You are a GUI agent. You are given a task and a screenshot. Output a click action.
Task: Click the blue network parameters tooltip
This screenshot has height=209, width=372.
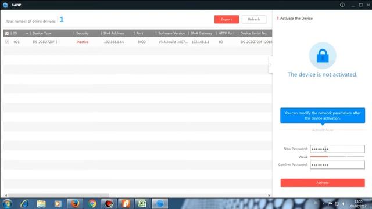[x=323, y=116]
